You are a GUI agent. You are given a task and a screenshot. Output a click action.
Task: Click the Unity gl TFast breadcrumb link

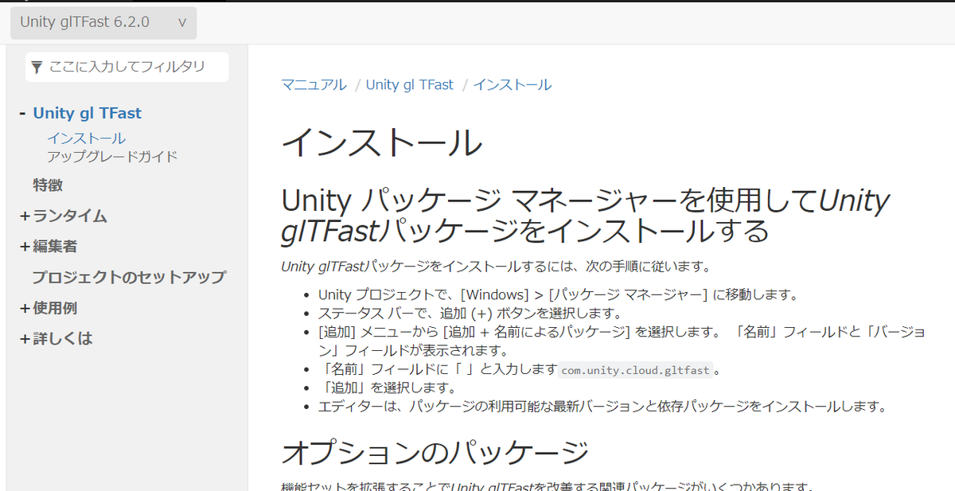click(x=410, y=85)
